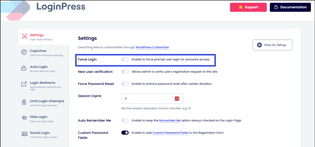Click the Hide Login crossed-eye icon
This screenshot has height=147, width=315.
24,118
